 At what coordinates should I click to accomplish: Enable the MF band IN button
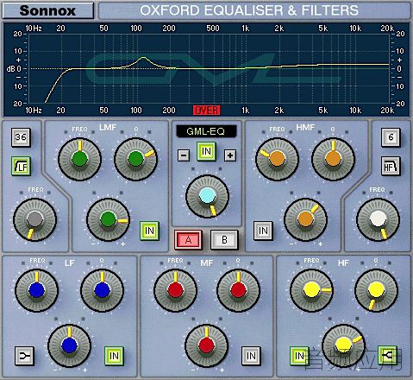[251, 356]
